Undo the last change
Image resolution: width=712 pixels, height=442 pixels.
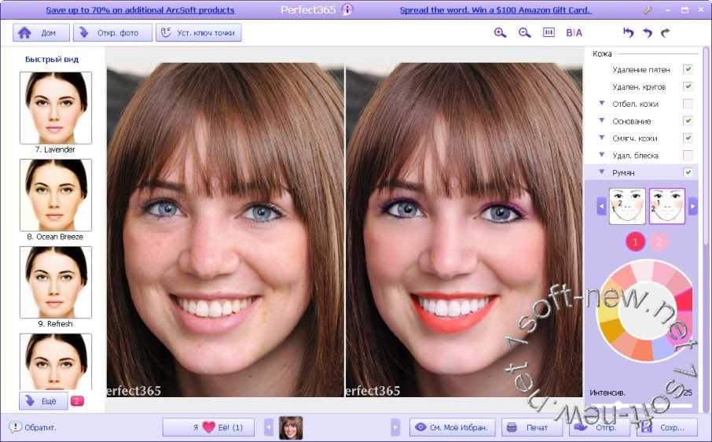point(648,33)
